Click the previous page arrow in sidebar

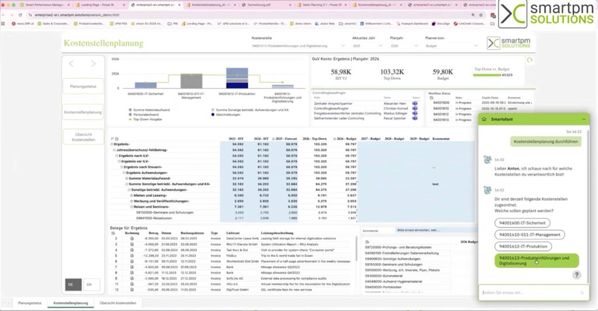71,63
